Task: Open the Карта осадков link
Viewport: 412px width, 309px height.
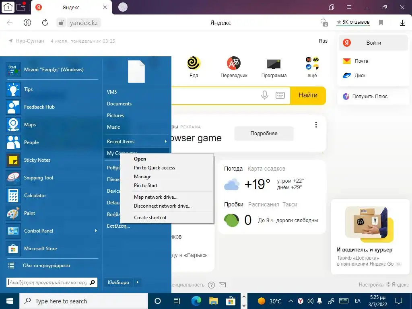Action: coord(266,169)
